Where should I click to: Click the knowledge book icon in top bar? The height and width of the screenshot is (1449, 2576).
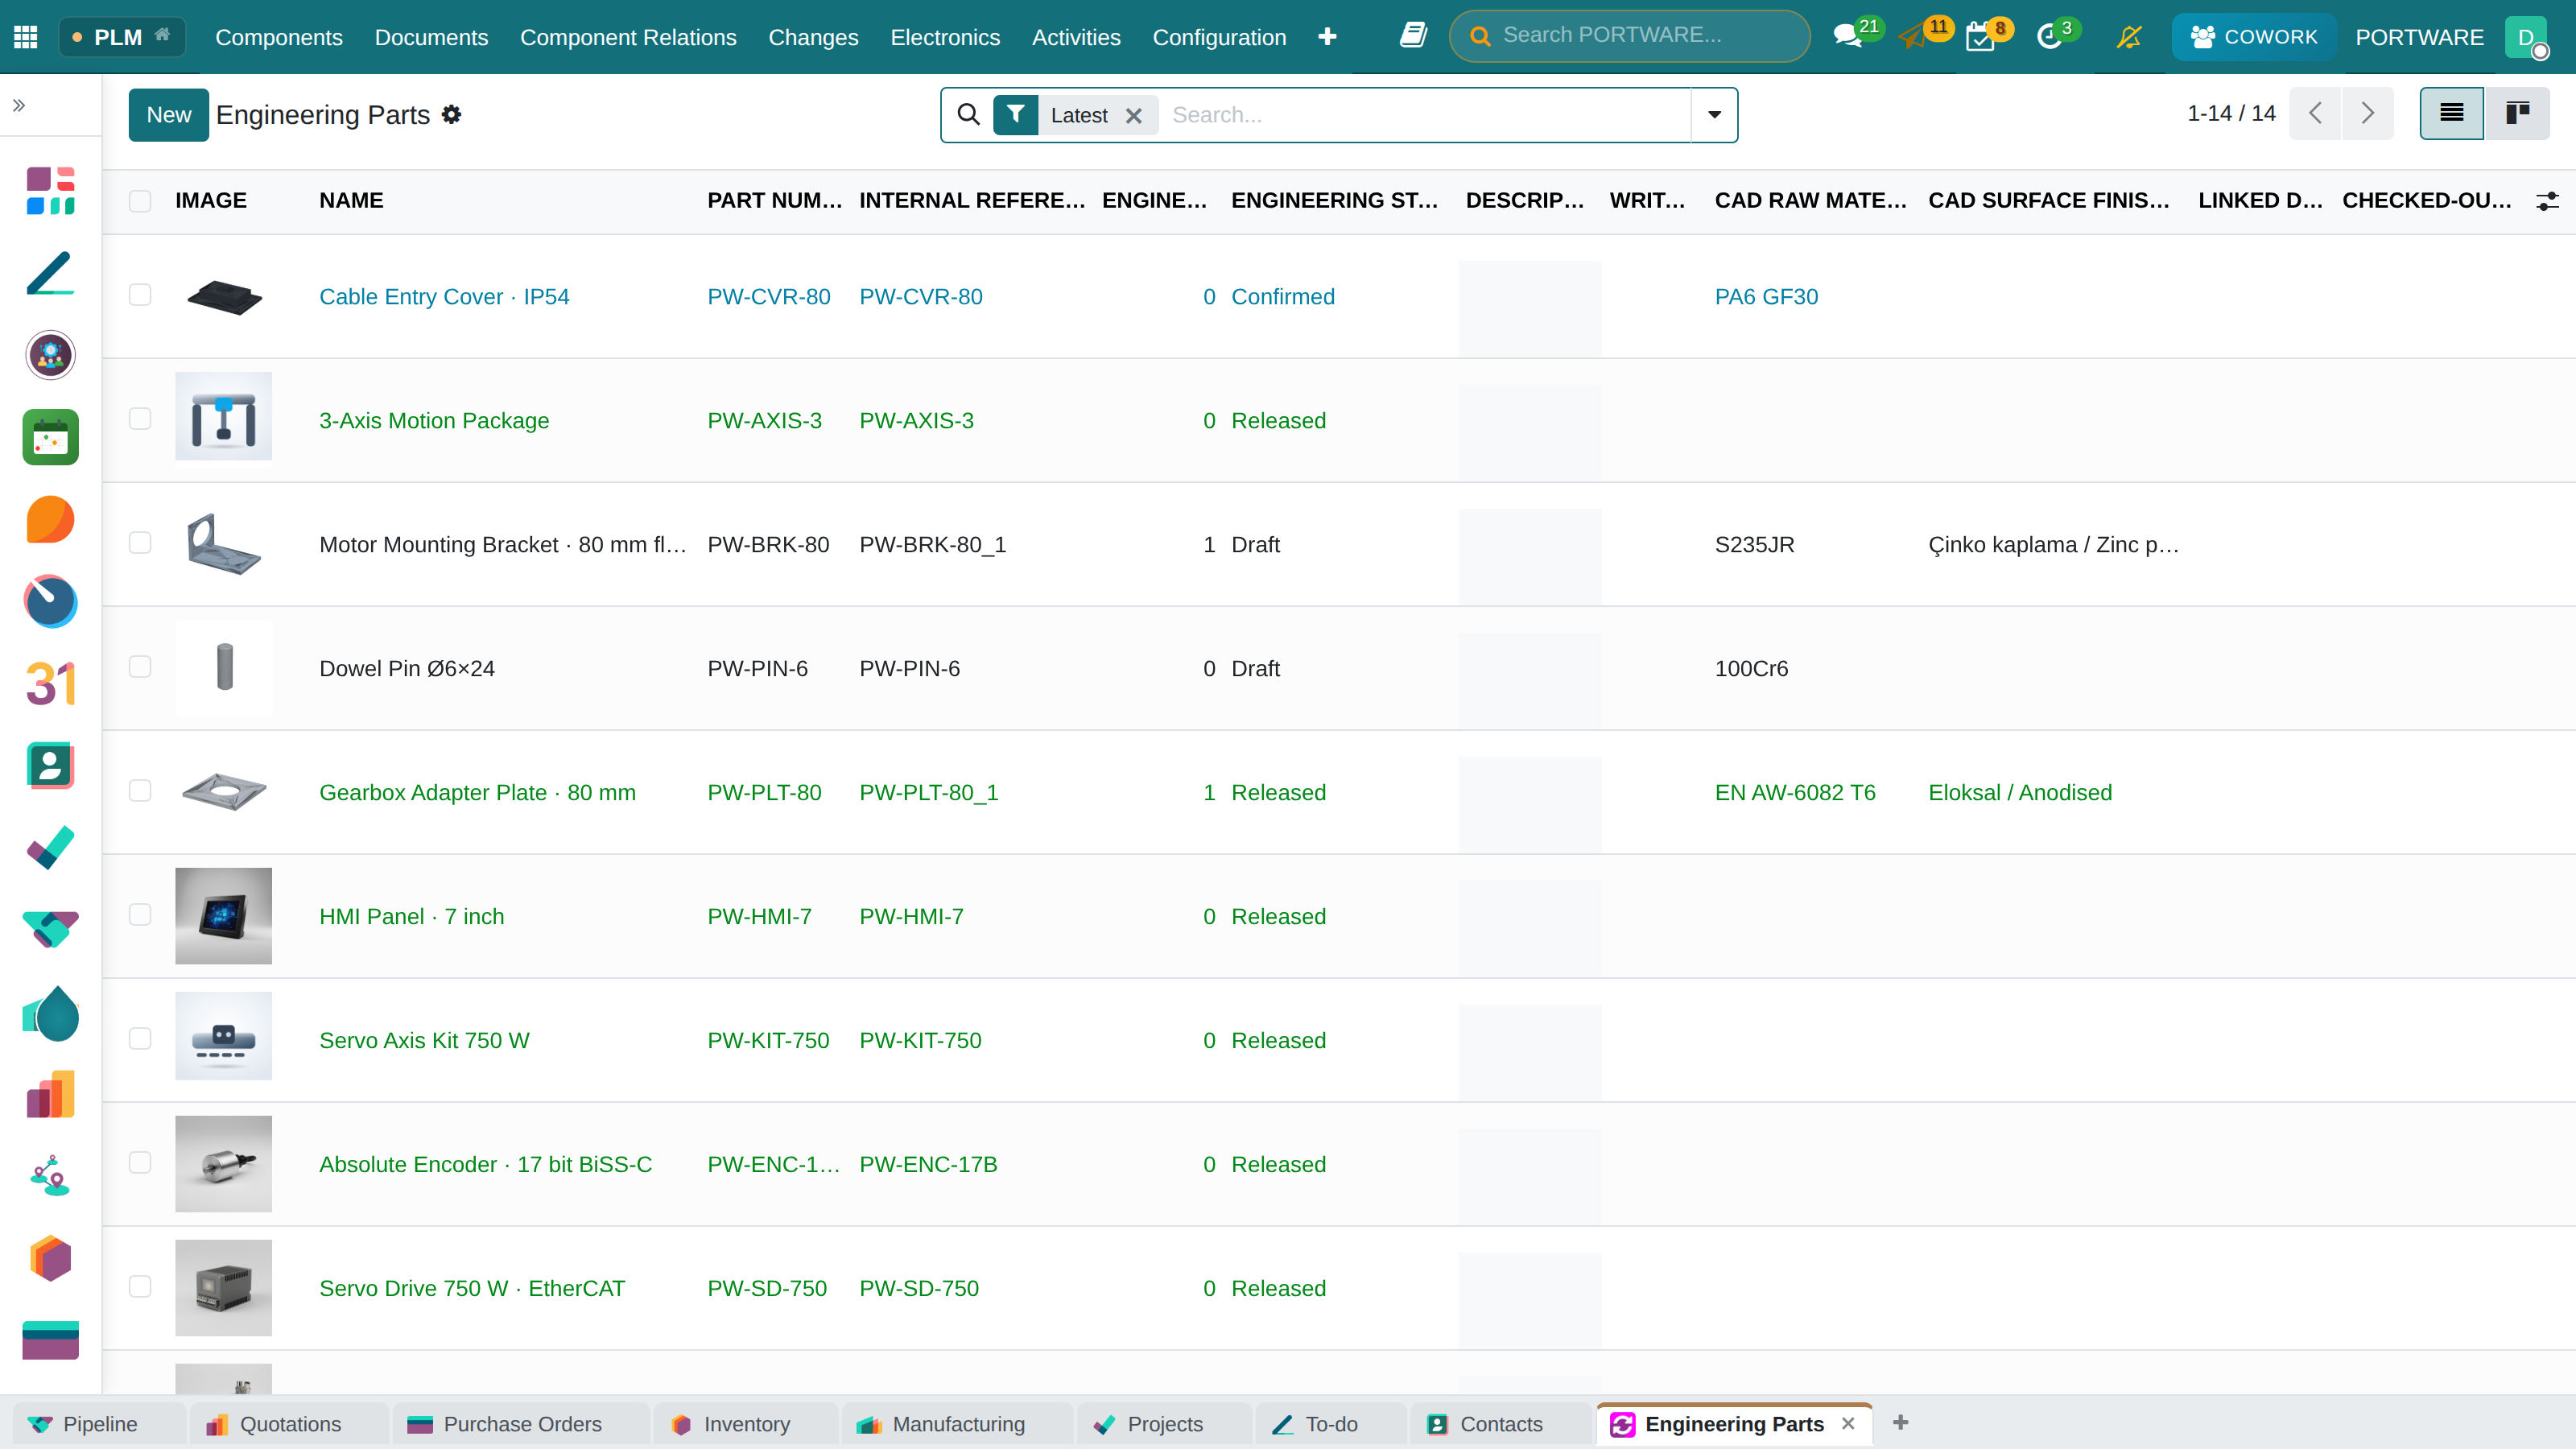1413,36
